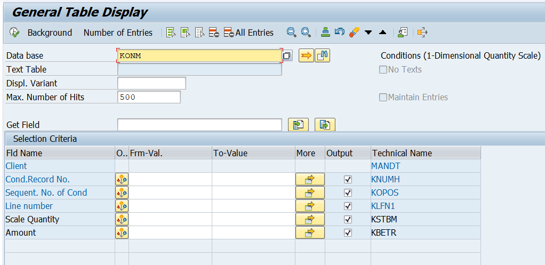Screen dimensions: 545x265
Task: Open More values for Amount
Action: click(x=310, y=232)
